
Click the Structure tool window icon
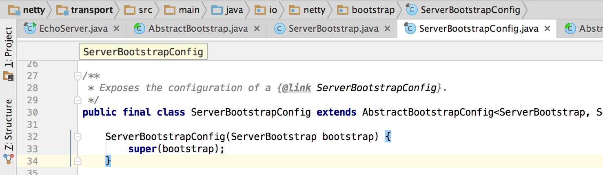(x=8, y=159)
